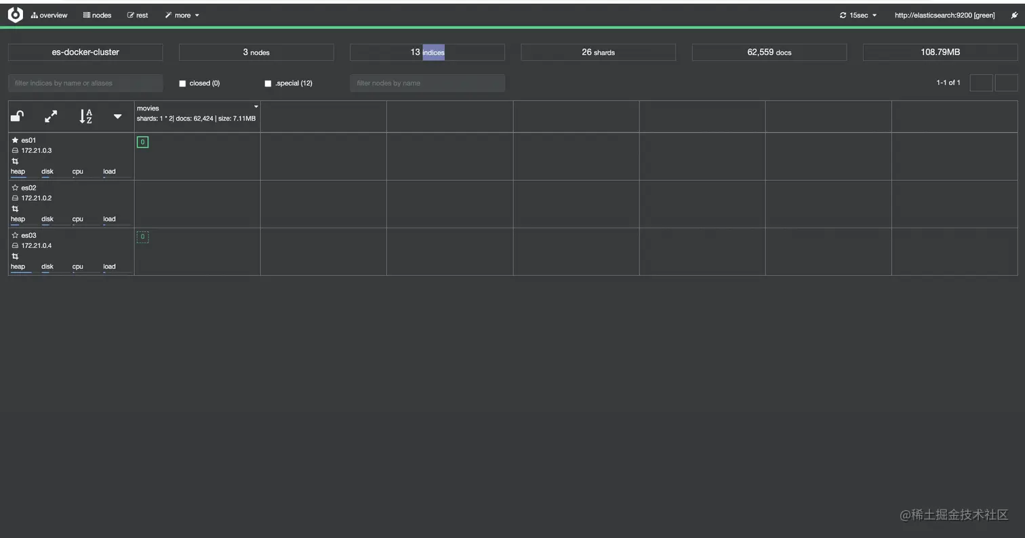Click the 172.21.0.3 IP address

click(37, 150)
